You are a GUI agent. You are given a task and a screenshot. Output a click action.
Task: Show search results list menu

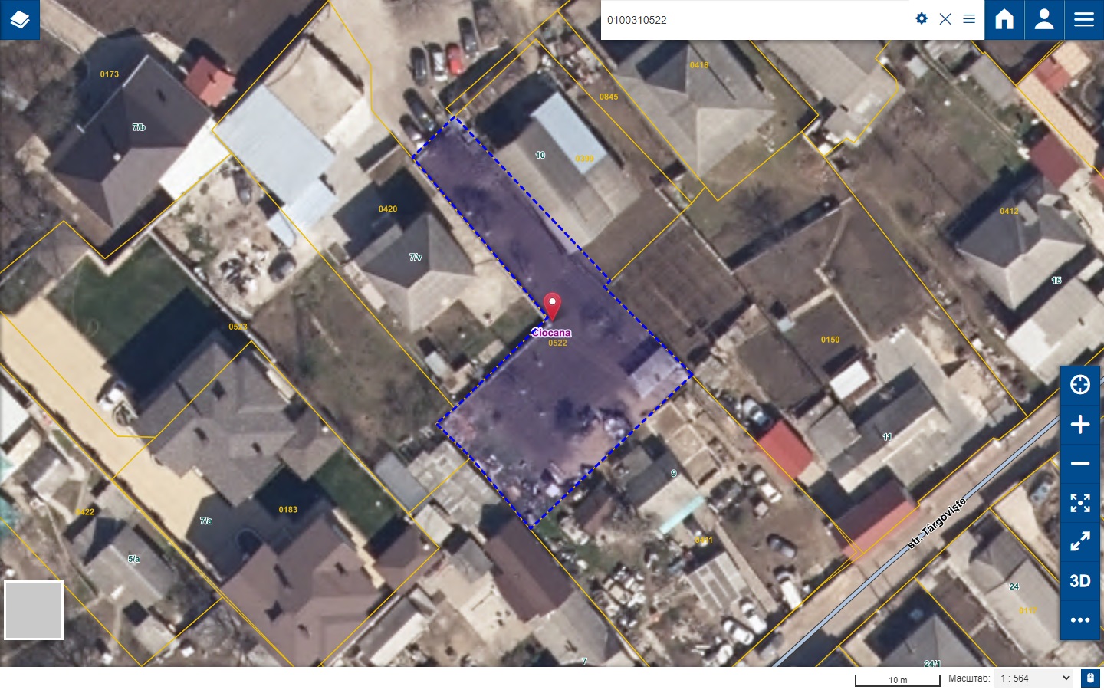(969, 19)
